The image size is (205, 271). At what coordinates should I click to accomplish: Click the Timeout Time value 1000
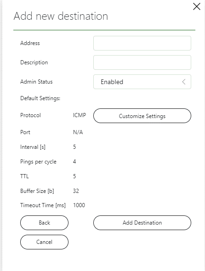[79, 205]
